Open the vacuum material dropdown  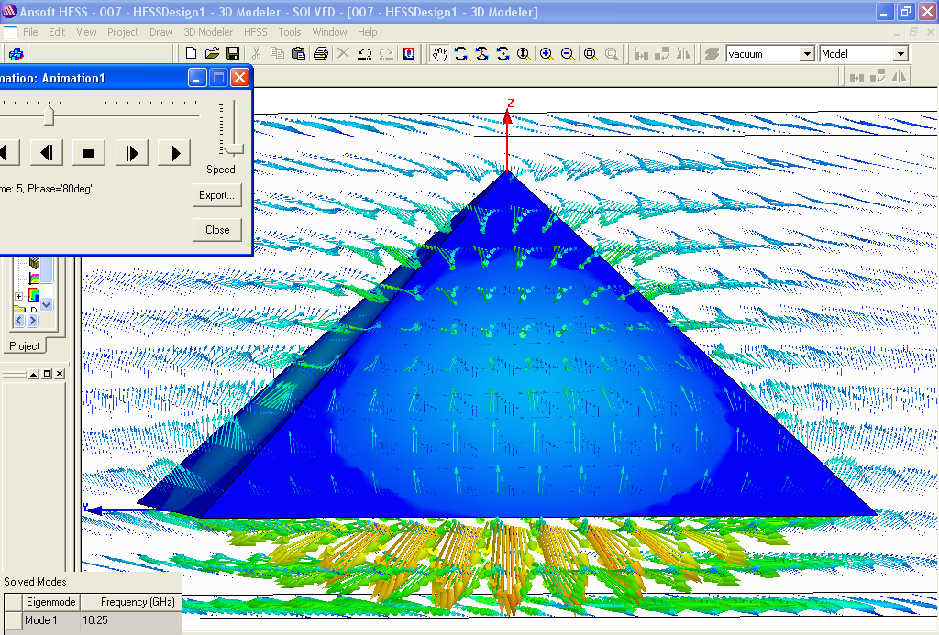[807, 54]
